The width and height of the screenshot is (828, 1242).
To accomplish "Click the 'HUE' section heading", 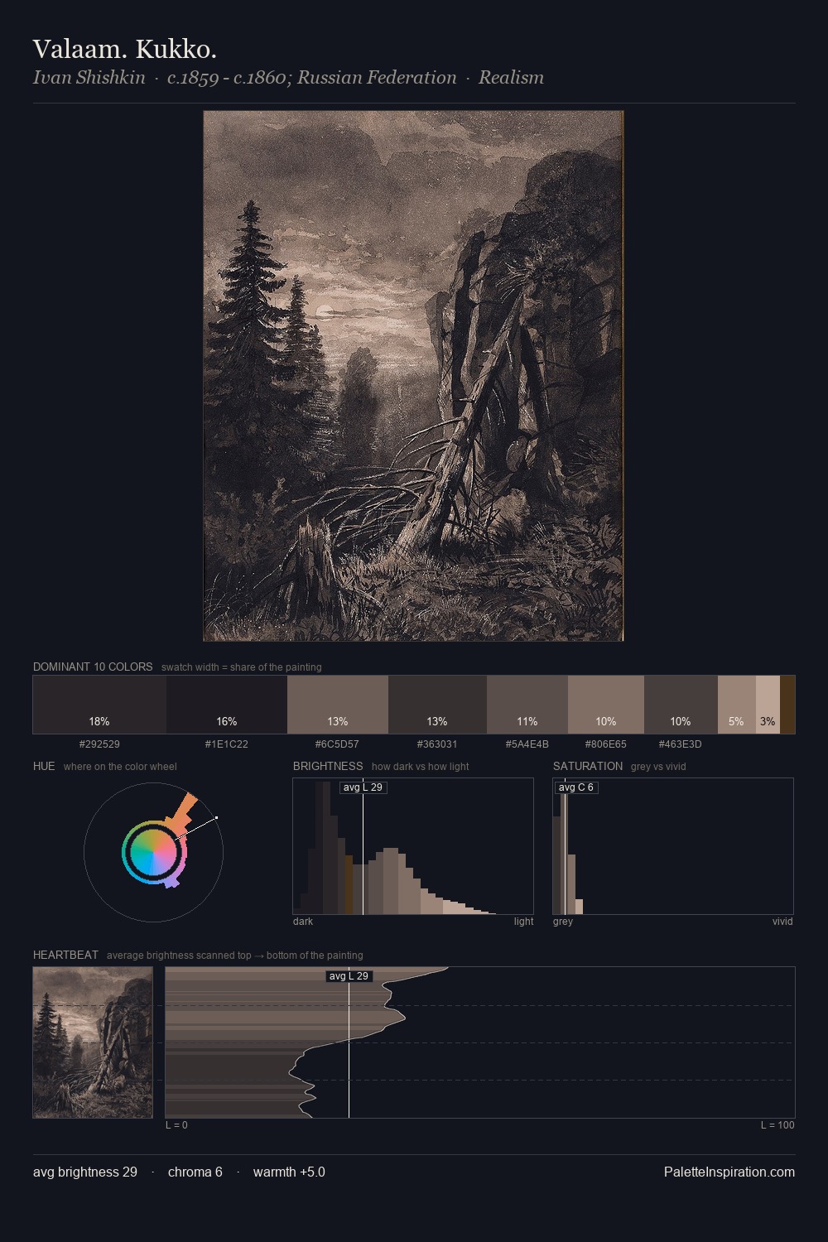I will coord(44,766).
